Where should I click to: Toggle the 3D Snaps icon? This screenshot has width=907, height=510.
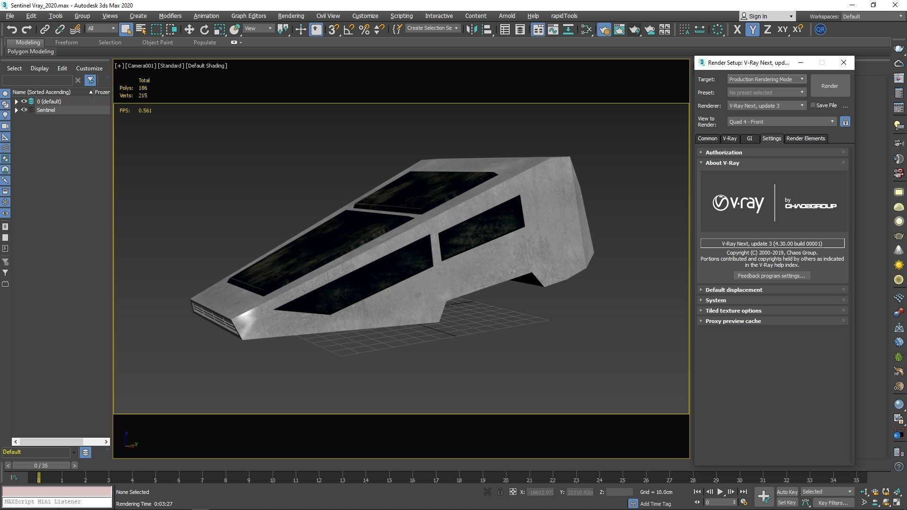(x=333, y=29)
